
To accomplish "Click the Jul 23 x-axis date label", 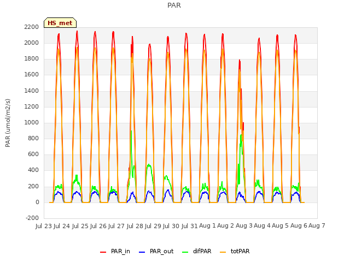I will click(44, 226).
